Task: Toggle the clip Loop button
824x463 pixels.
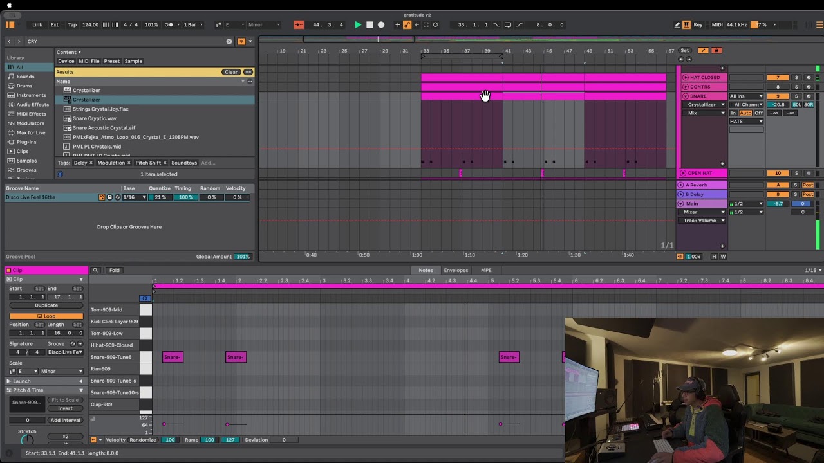Action: (x=46, y=316)
